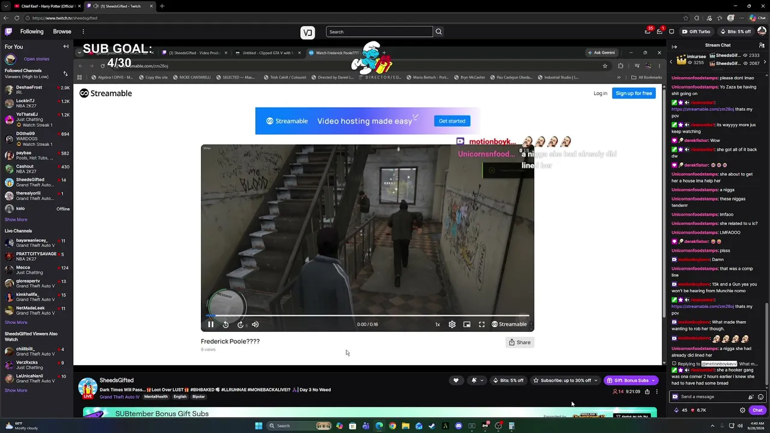770x433 pixels.
Task: Open chat community users list
Action: tap(762, 45)
